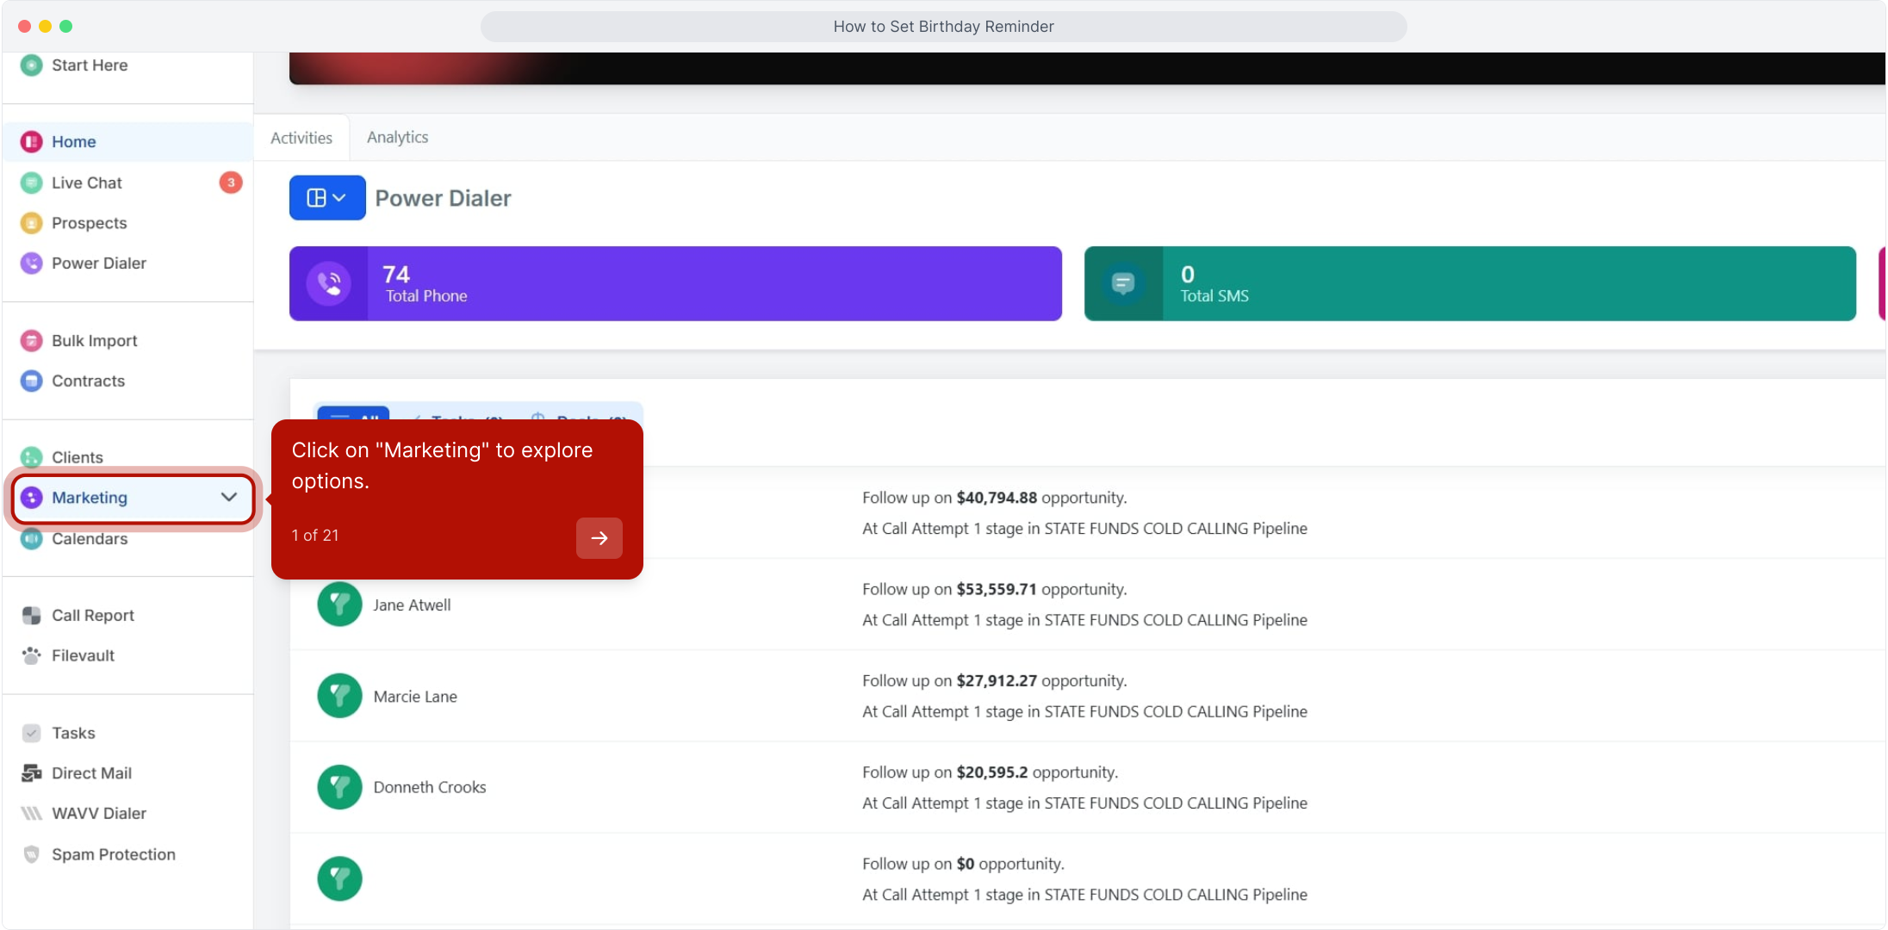Click the Tasks checkbox icon in the sidebar
The height and width of the screenshot is (930, 1888).
[x=31, y=733]
